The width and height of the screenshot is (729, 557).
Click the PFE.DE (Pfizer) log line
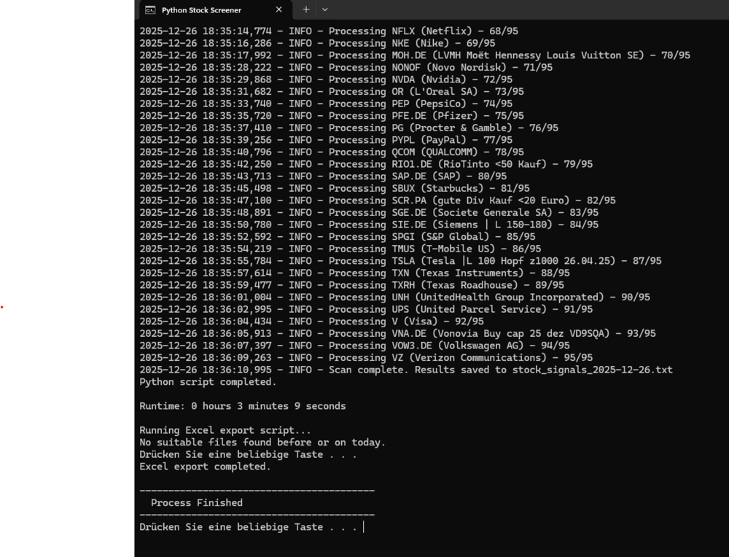332,116
